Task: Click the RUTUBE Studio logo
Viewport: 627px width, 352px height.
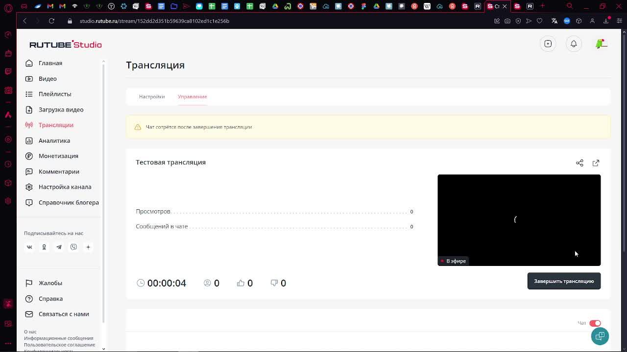Action: coord(66,44)
